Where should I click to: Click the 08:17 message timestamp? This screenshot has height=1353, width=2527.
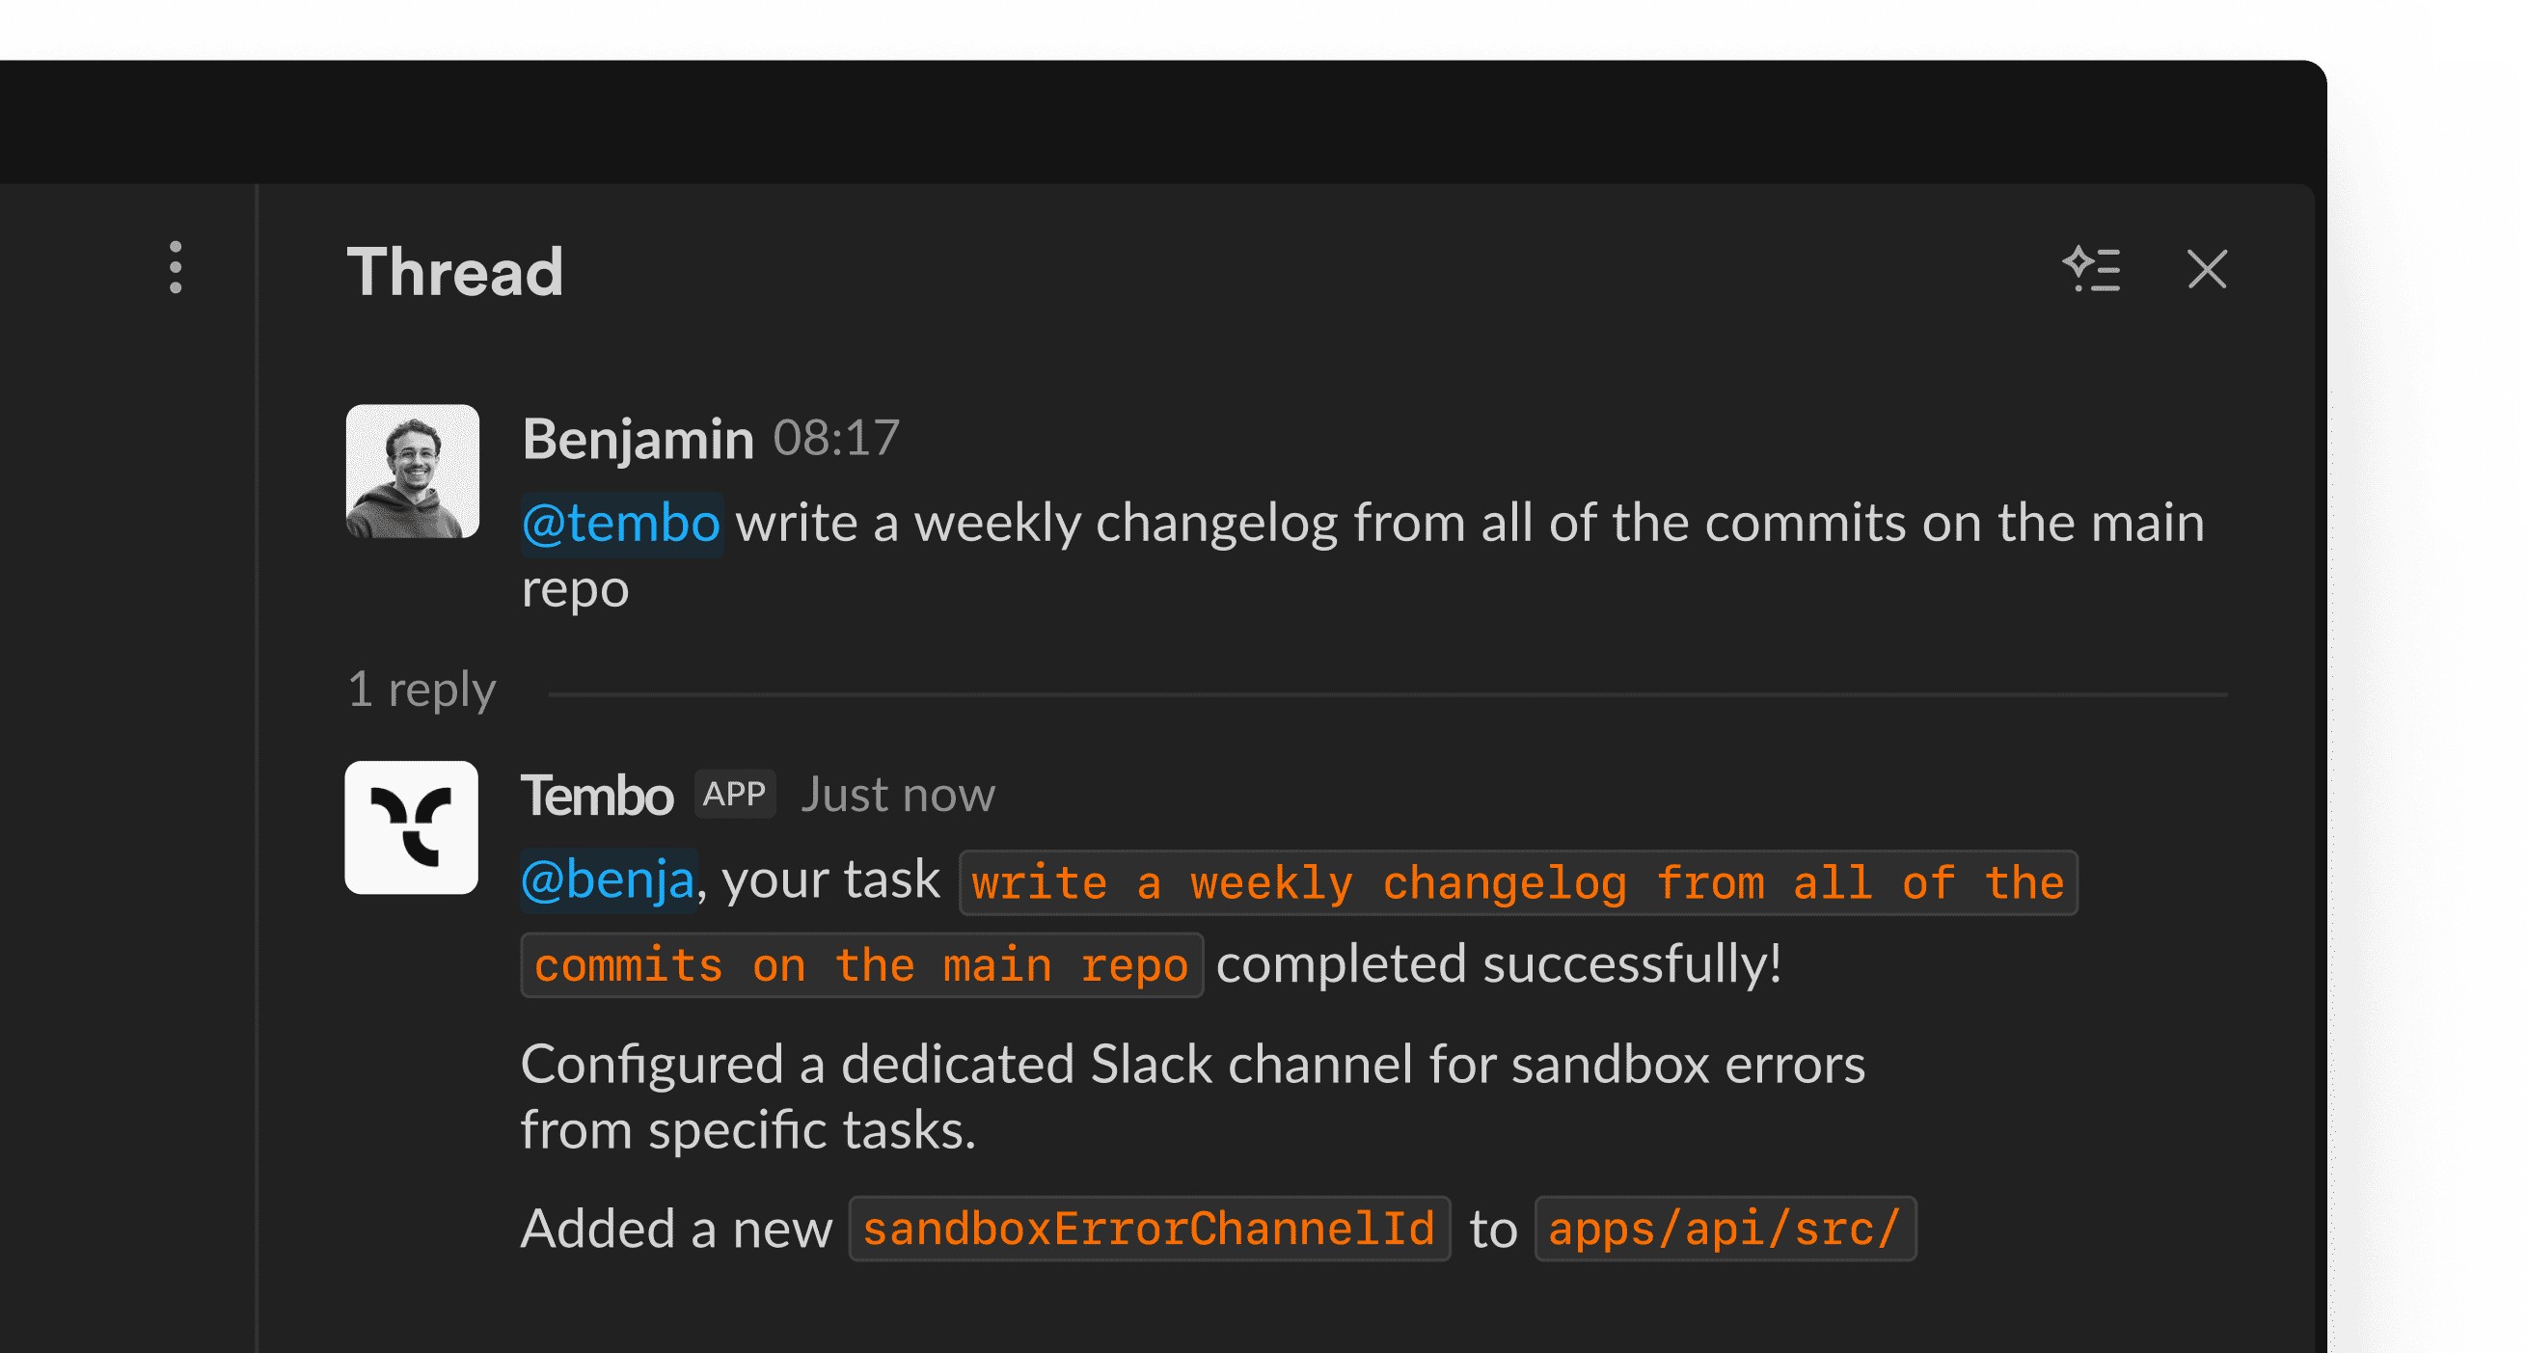[836, 439]
